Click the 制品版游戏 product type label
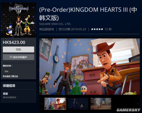The image size is (142, 113). (47, 29)
